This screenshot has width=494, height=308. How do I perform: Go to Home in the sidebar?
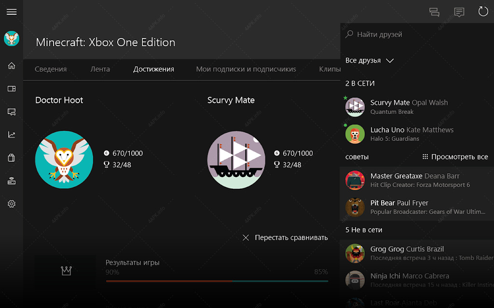12,65
